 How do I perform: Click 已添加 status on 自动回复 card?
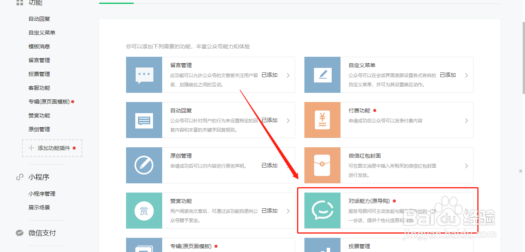pos(269,120)
